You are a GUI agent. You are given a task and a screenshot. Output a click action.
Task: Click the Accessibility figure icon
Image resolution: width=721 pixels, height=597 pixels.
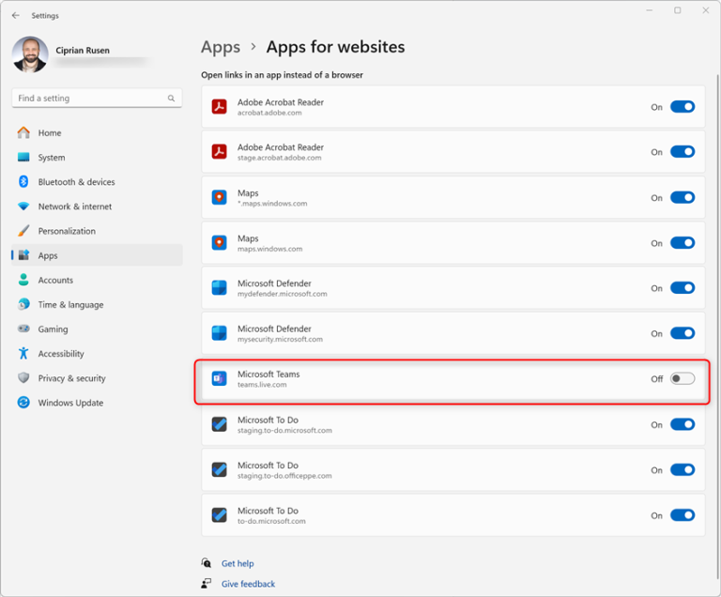[x=23, y=353]
